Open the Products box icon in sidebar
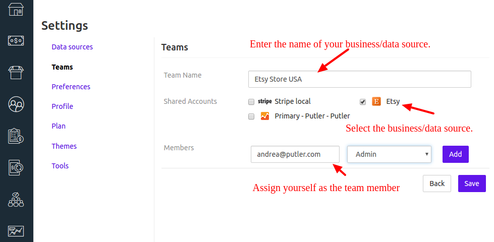The height and width of the screenshot is (242, 494). 16,72
